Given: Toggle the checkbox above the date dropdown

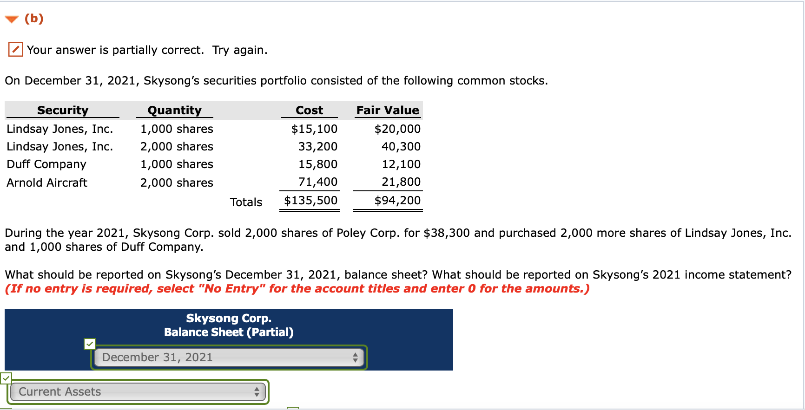Looking at the screenshot, I should click(90, 344).
